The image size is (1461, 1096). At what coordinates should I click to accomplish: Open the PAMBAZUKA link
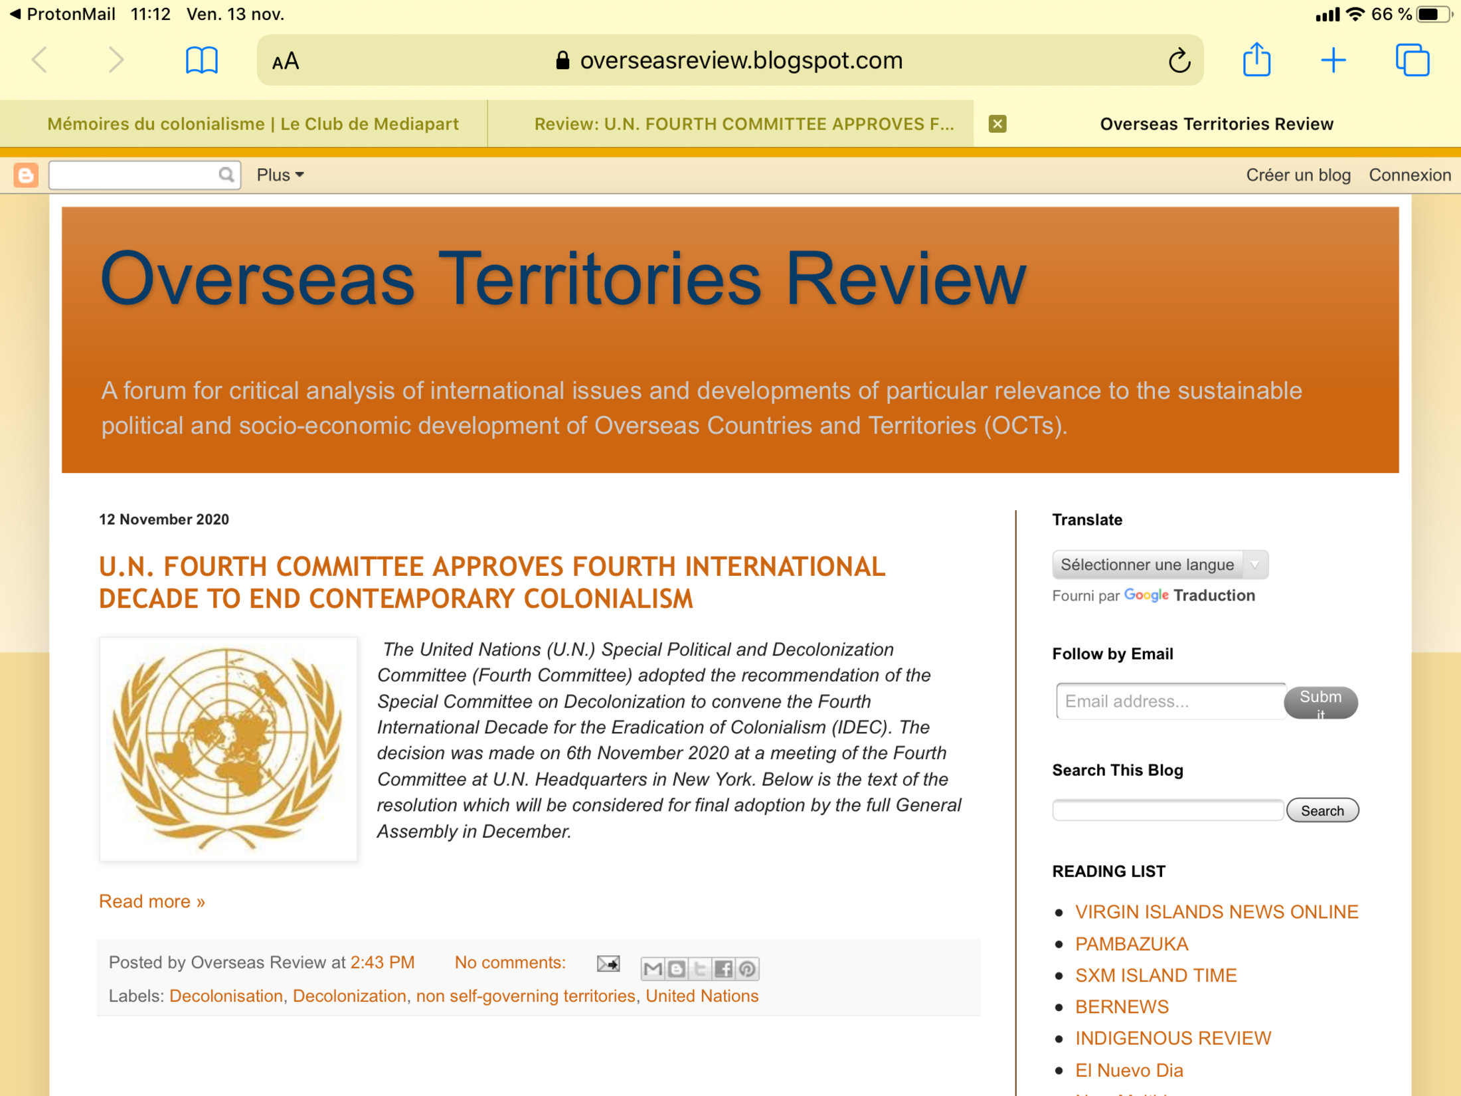[x=1131, y=944]
